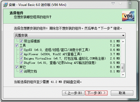Select the 其它 tree row label
Image resolution: width=140 pixels, height=102 pixels.
(x=22, y=67)
